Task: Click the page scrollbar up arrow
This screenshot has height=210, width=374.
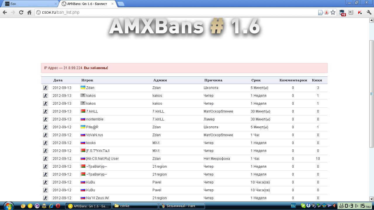Action: point(371,20)
